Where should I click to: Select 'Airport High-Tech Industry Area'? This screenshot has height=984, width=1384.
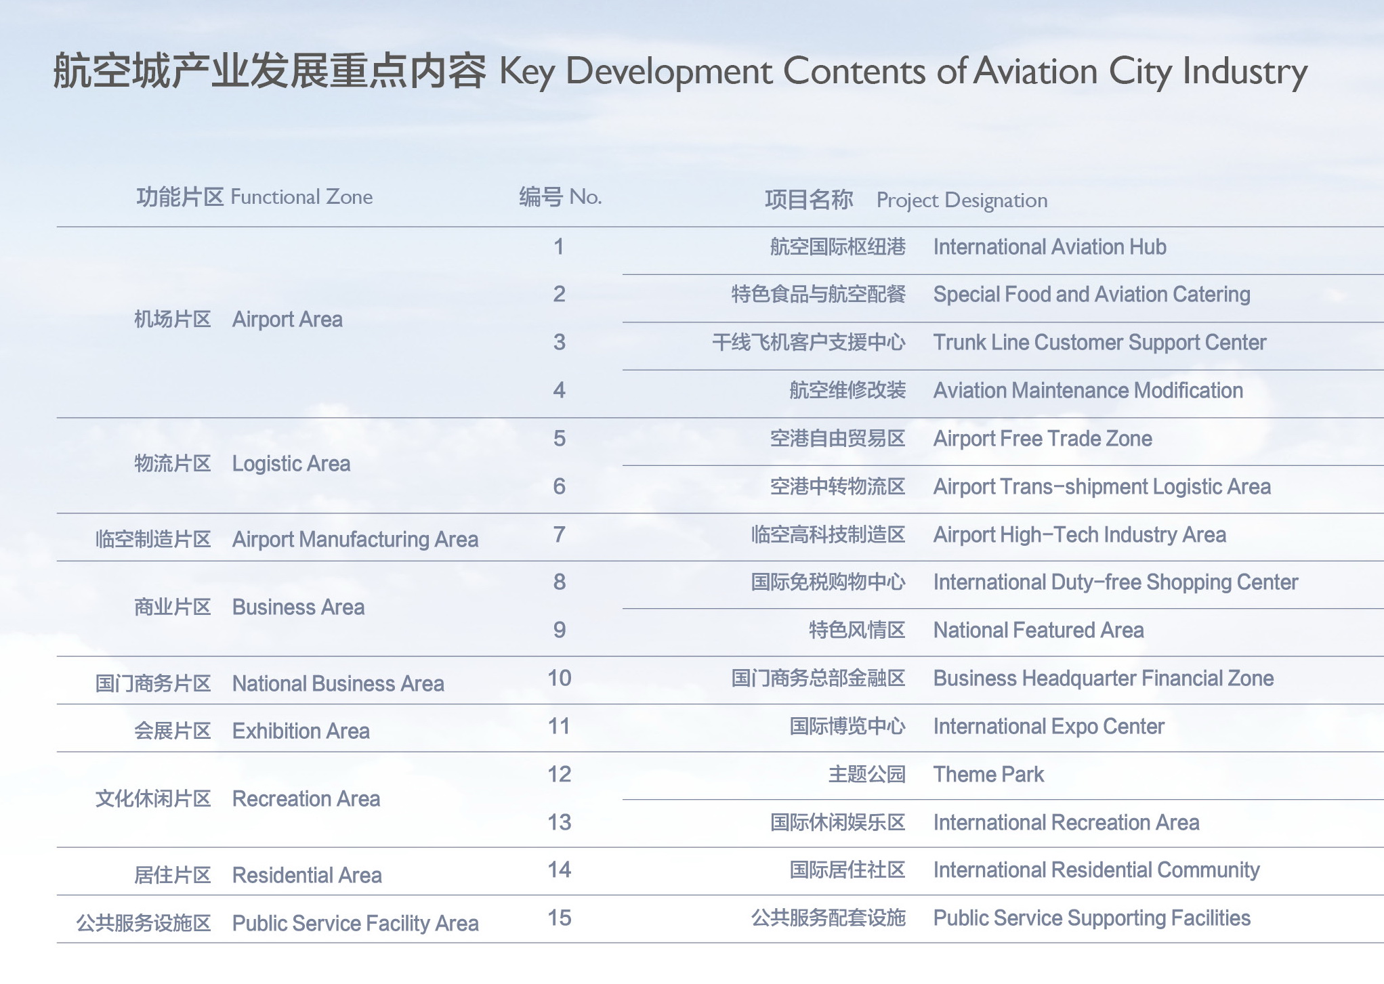[x=1078, y=535]
